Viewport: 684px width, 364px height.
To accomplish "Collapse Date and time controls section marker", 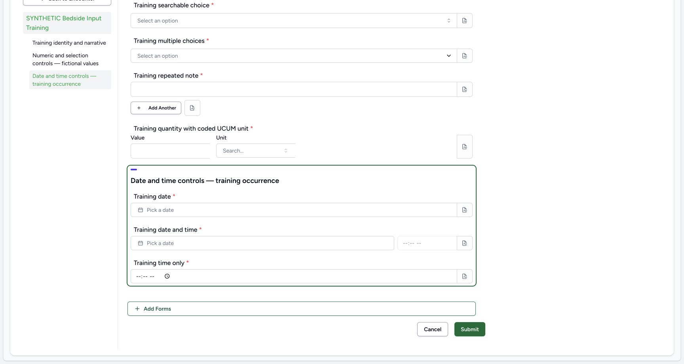I will coord(134,170).
